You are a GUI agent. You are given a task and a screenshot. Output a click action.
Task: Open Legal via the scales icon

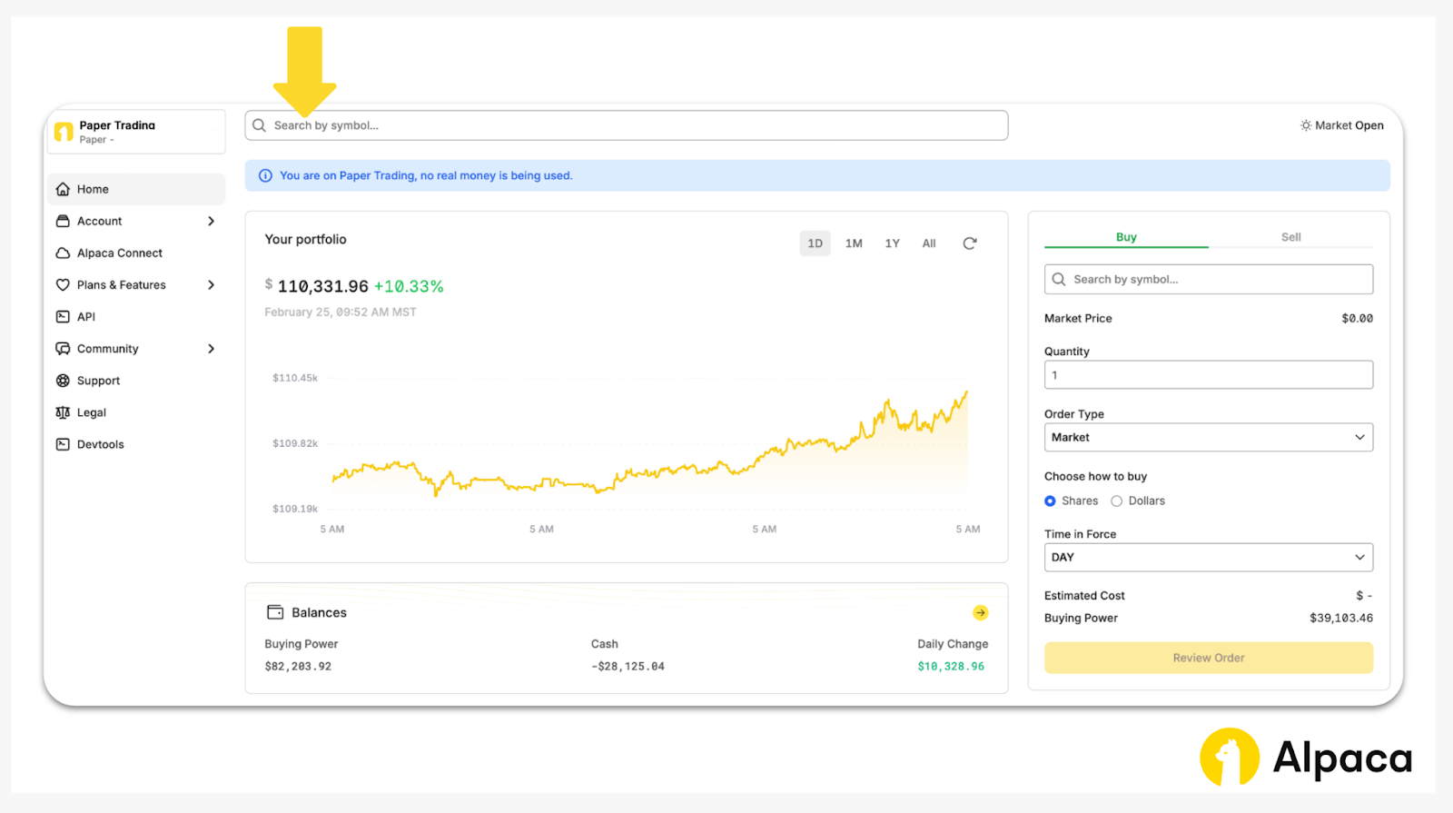(x=63, y=412)
